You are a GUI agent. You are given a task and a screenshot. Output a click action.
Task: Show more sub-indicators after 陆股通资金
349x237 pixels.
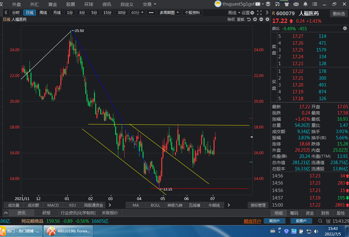pyautogui.click(x=110, y=205)
